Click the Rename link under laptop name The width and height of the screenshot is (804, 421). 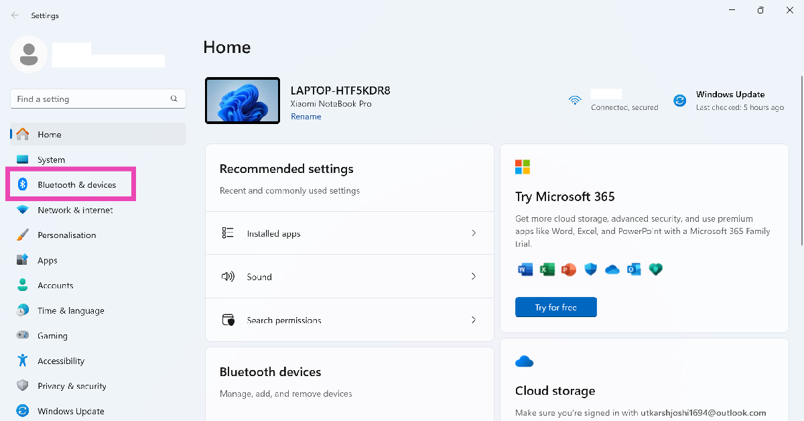306,117
